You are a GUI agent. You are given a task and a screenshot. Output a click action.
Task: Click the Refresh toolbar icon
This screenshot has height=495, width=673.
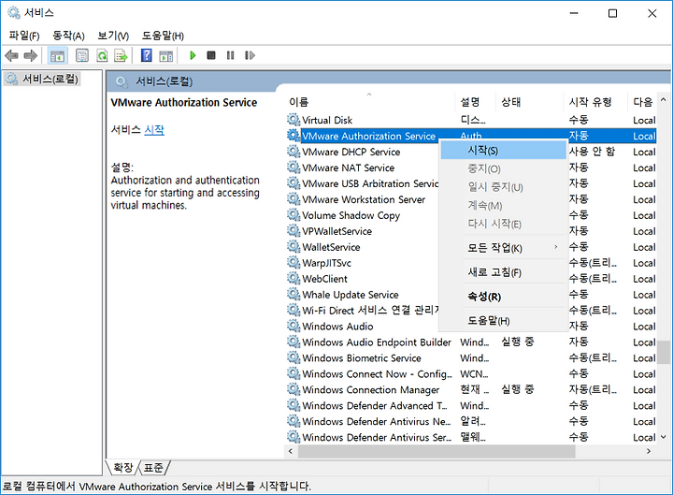pyautogui.click(x=102, y=55)
